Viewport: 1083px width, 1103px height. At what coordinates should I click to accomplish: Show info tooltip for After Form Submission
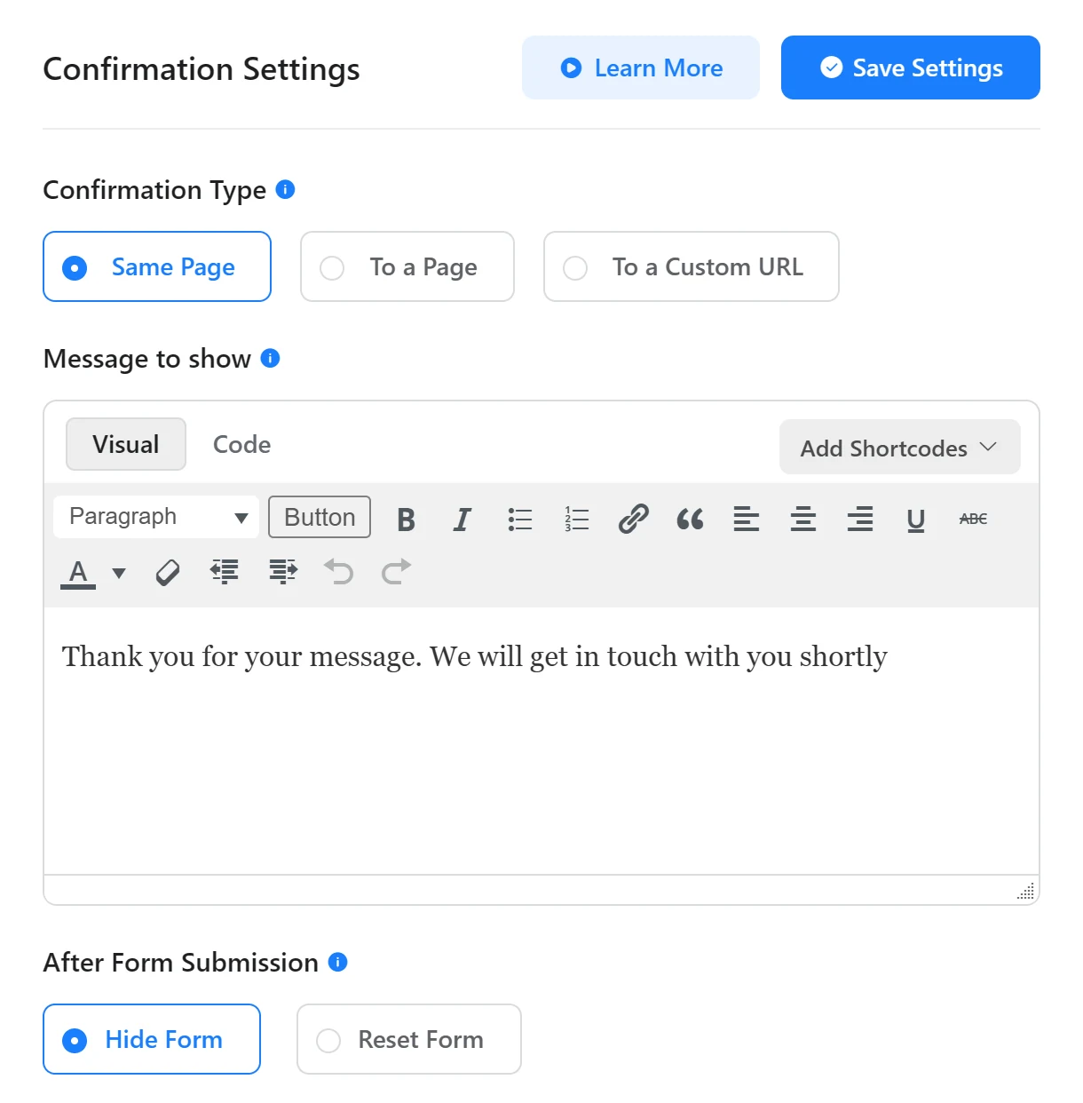coord(337,962)
